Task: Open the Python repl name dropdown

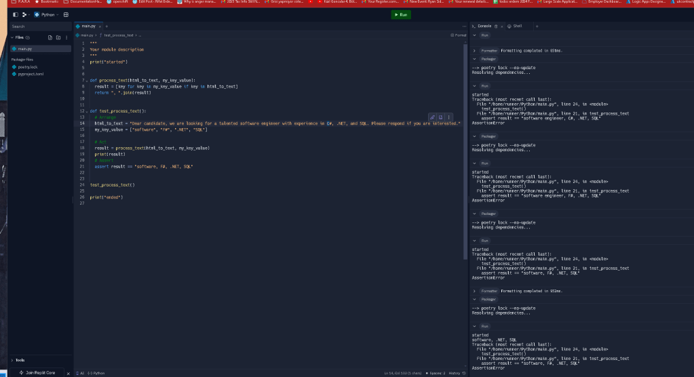Action: tap(47, 15)
